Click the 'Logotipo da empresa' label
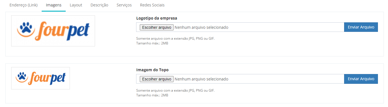This screenshot has width=388, height=107. pos(157,18)
